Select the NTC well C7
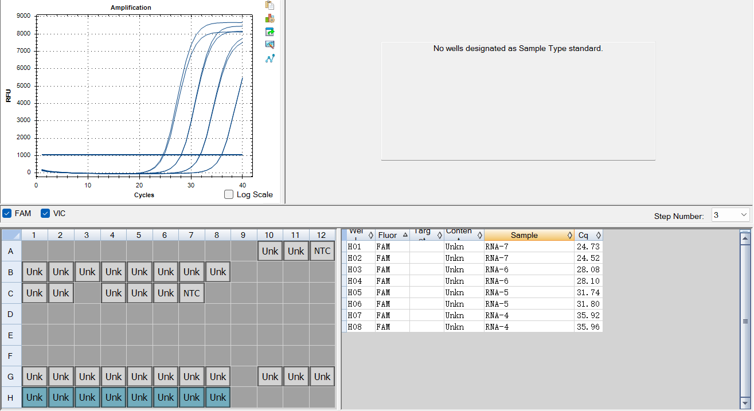 (x=192, y=293)
